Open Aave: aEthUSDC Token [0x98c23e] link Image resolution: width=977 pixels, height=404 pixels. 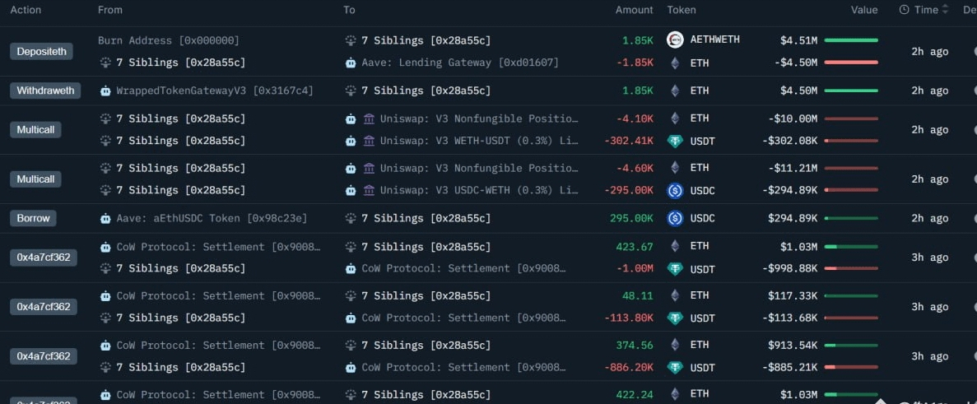[x=212, y=219]
